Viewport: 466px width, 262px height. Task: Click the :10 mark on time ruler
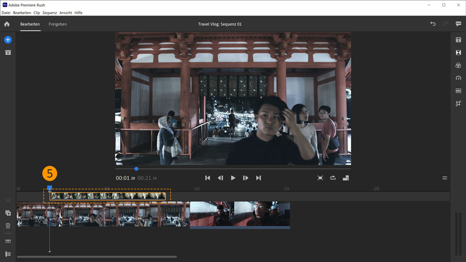tap(196, 189)
